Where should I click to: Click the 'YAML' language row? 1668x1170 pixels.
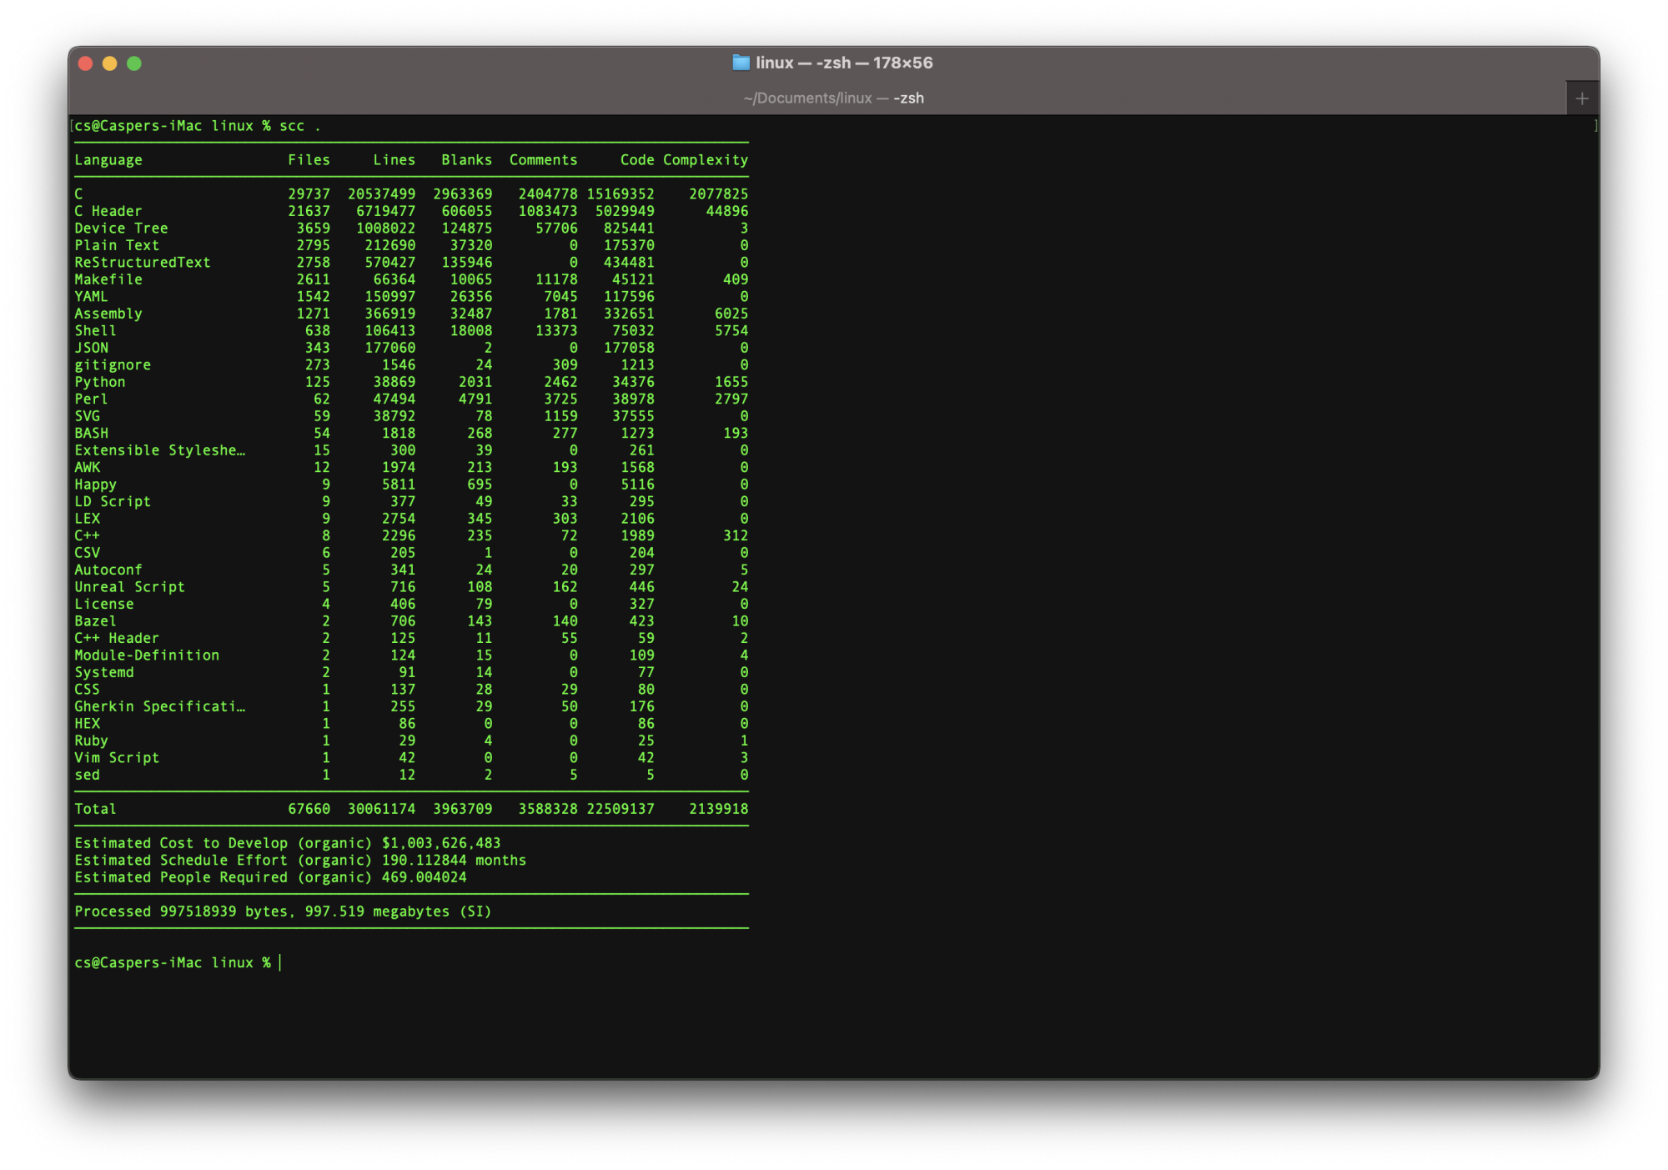tap(411, 297)
